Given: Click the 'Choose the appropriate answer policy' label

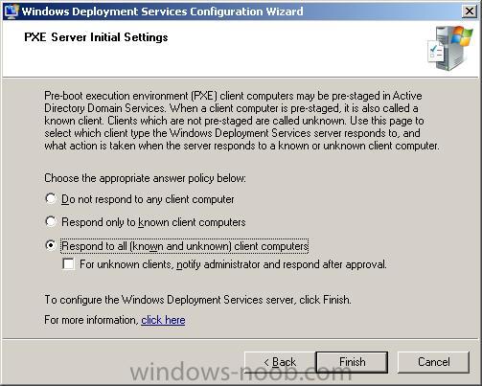Looking at the screenshot, I should pyautogui.click(x=145, y=178).
